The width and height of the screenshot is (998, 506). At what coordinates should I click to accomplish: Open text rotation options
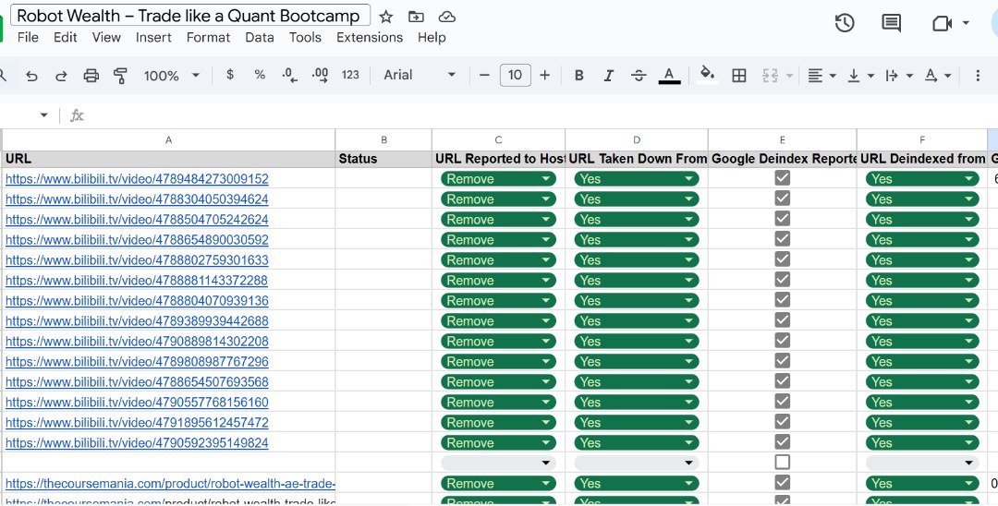point(938,76)
